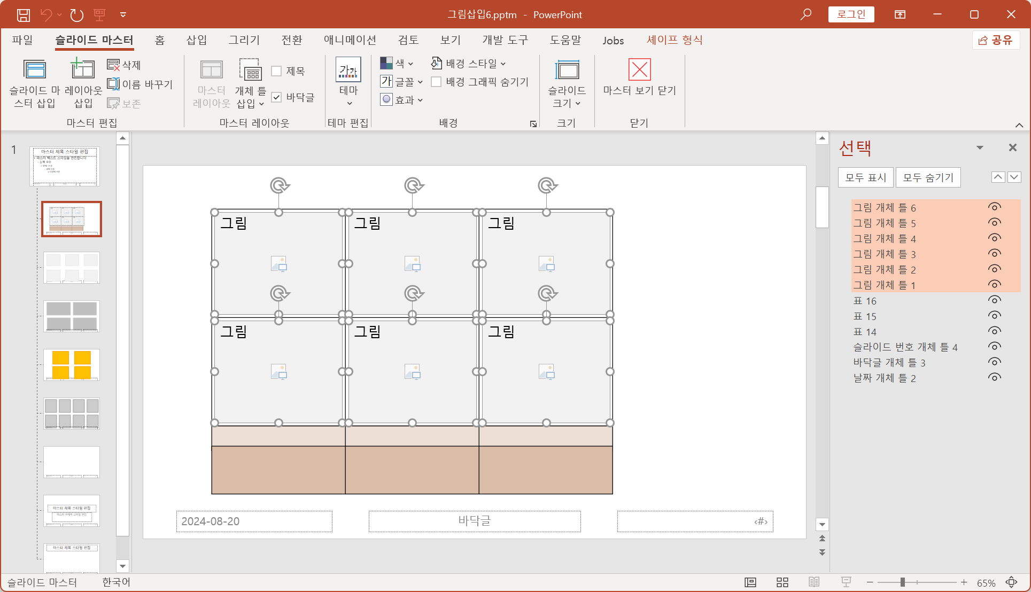Click the Delete layout icon
Screen dimensions: 1031x592
pos(113,65)
